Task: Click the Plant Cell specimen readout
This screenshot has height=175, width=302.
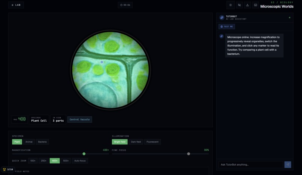Action: pos(39,119)
